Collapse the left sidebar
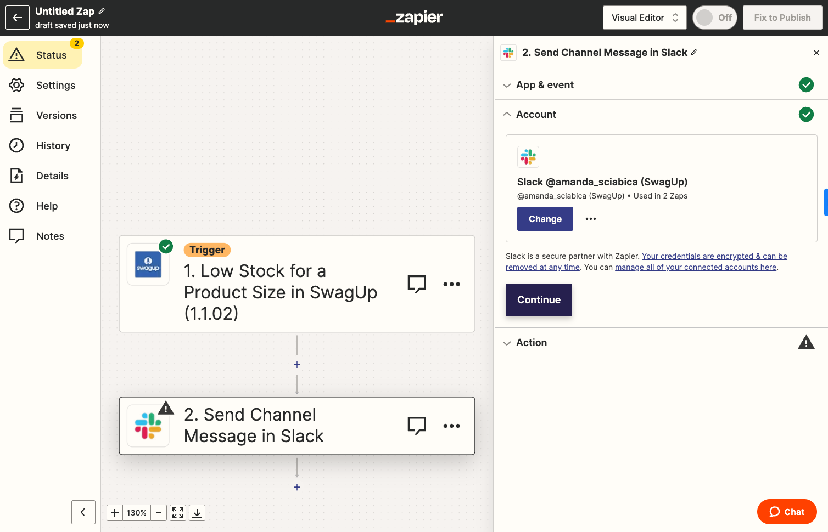 [x=83, y=512]
